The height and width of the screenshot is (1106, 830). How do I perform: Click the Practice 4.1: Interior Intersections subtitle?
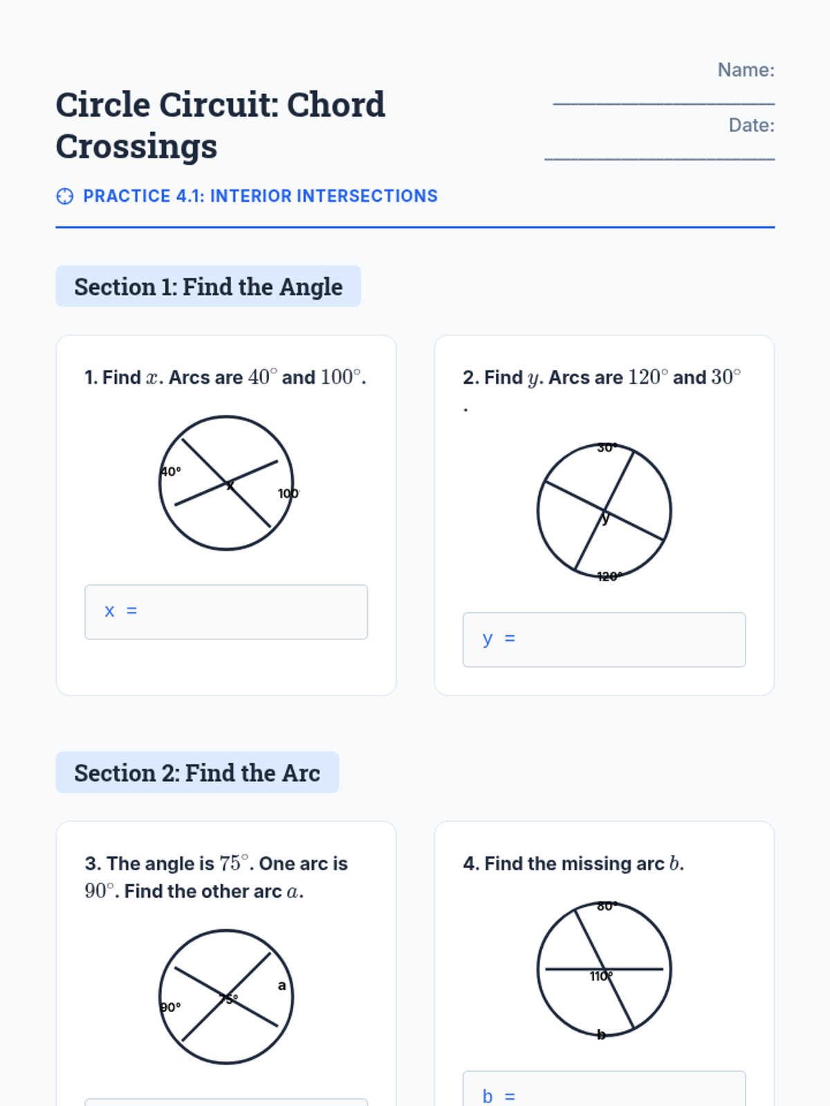pos(260,196)
